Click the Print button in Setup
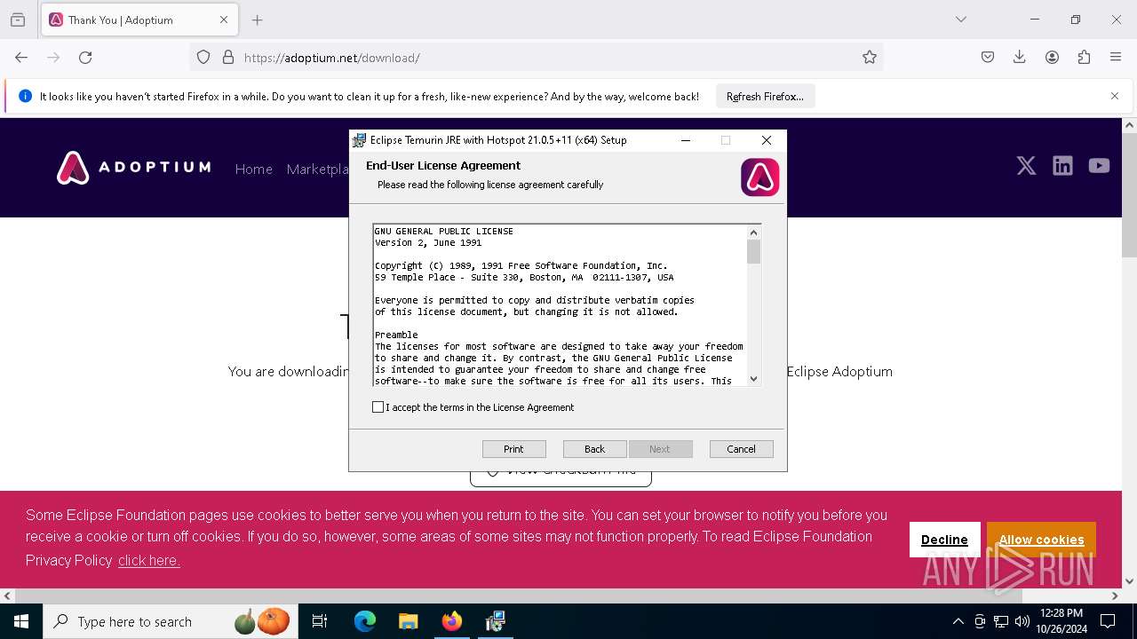This screenshot has width=1137, height=639. point(513,449)
